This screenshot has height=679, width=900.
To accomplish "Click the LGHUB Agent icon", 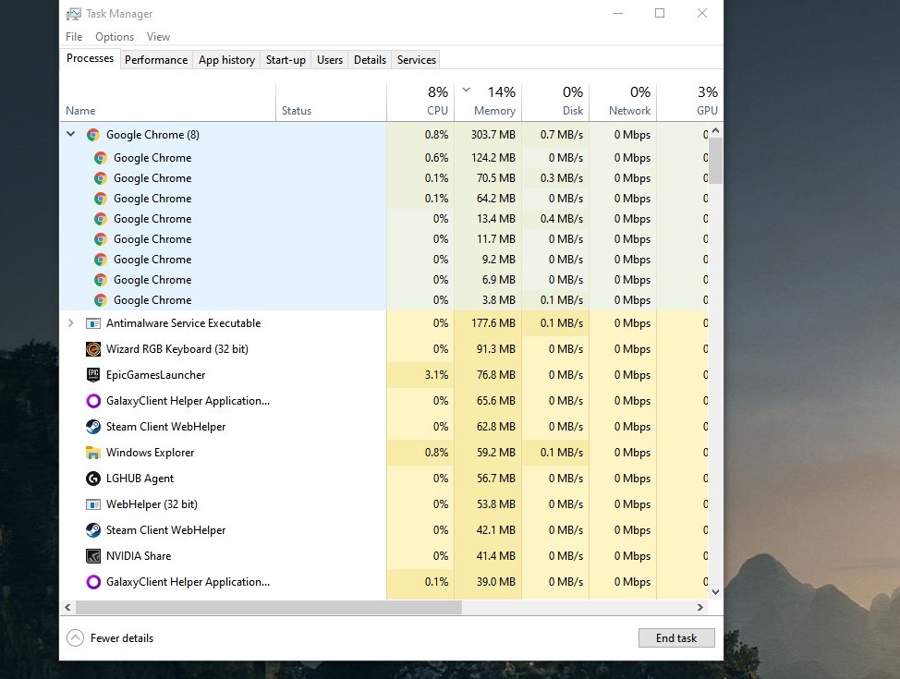I will [x=93, y=479].
